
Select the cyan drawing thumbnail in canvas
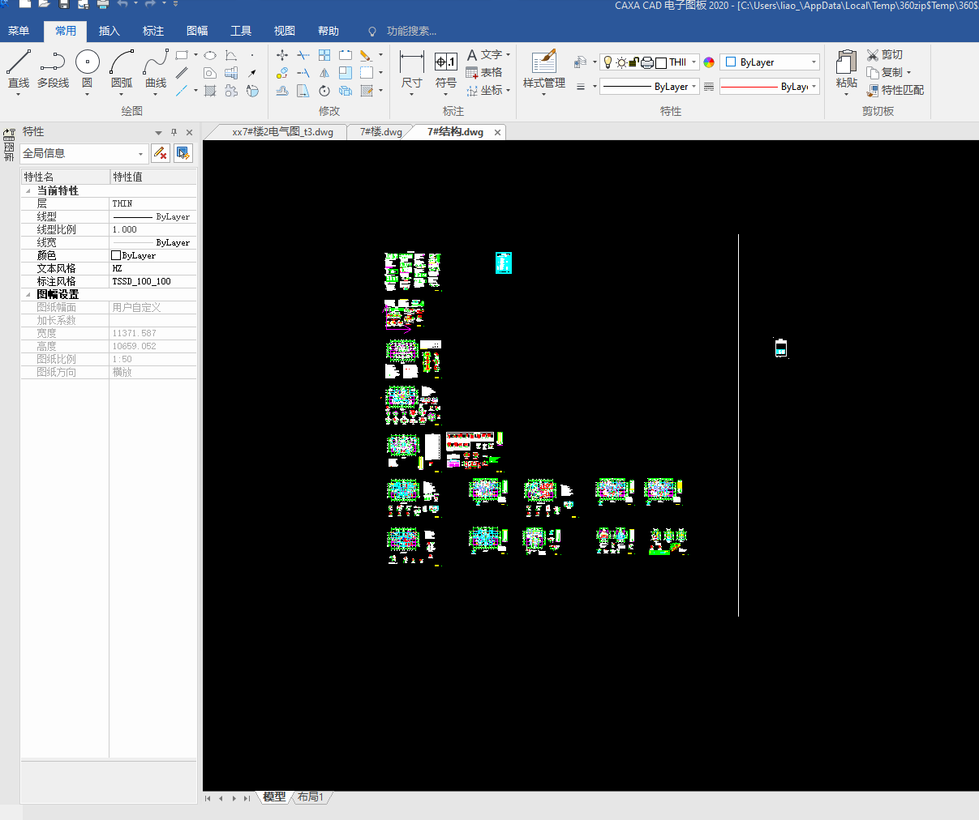tap(504, 263)
